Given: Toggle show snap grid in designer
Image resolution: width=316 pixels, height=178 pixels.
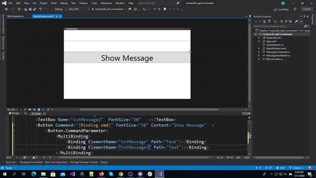Looking at the screenshot, I should [30, 110].
